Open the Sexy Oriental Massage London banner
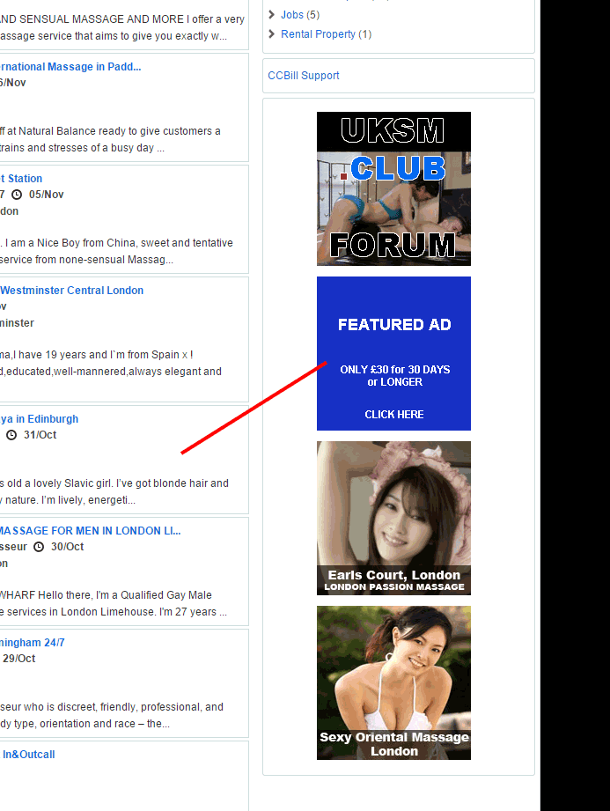Viewport: 610px width, 811px height. pos(393,682)
